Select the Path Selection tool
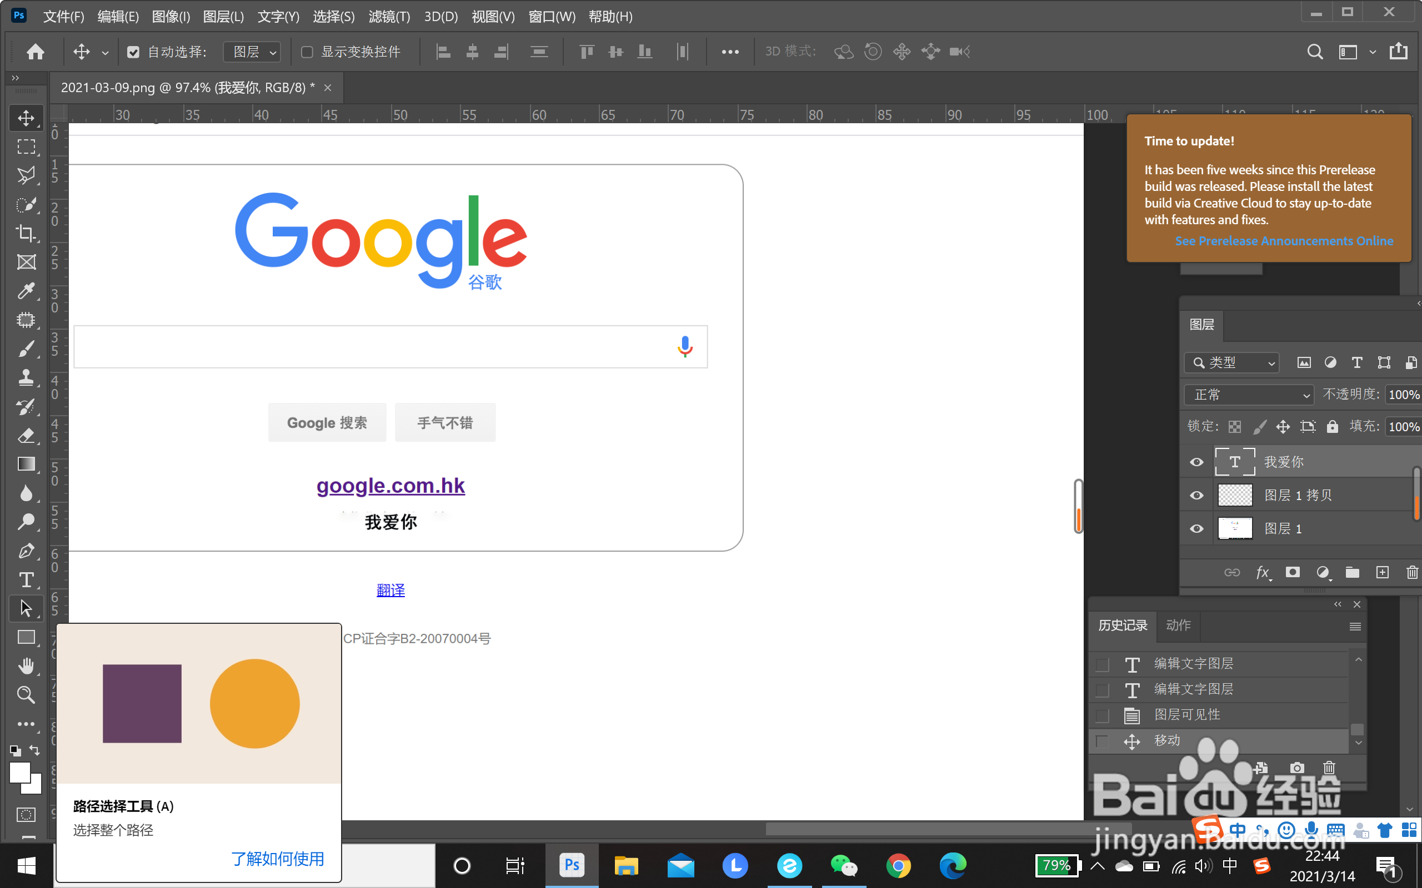This screenshot has height=888, width=1422. (26, 608)
